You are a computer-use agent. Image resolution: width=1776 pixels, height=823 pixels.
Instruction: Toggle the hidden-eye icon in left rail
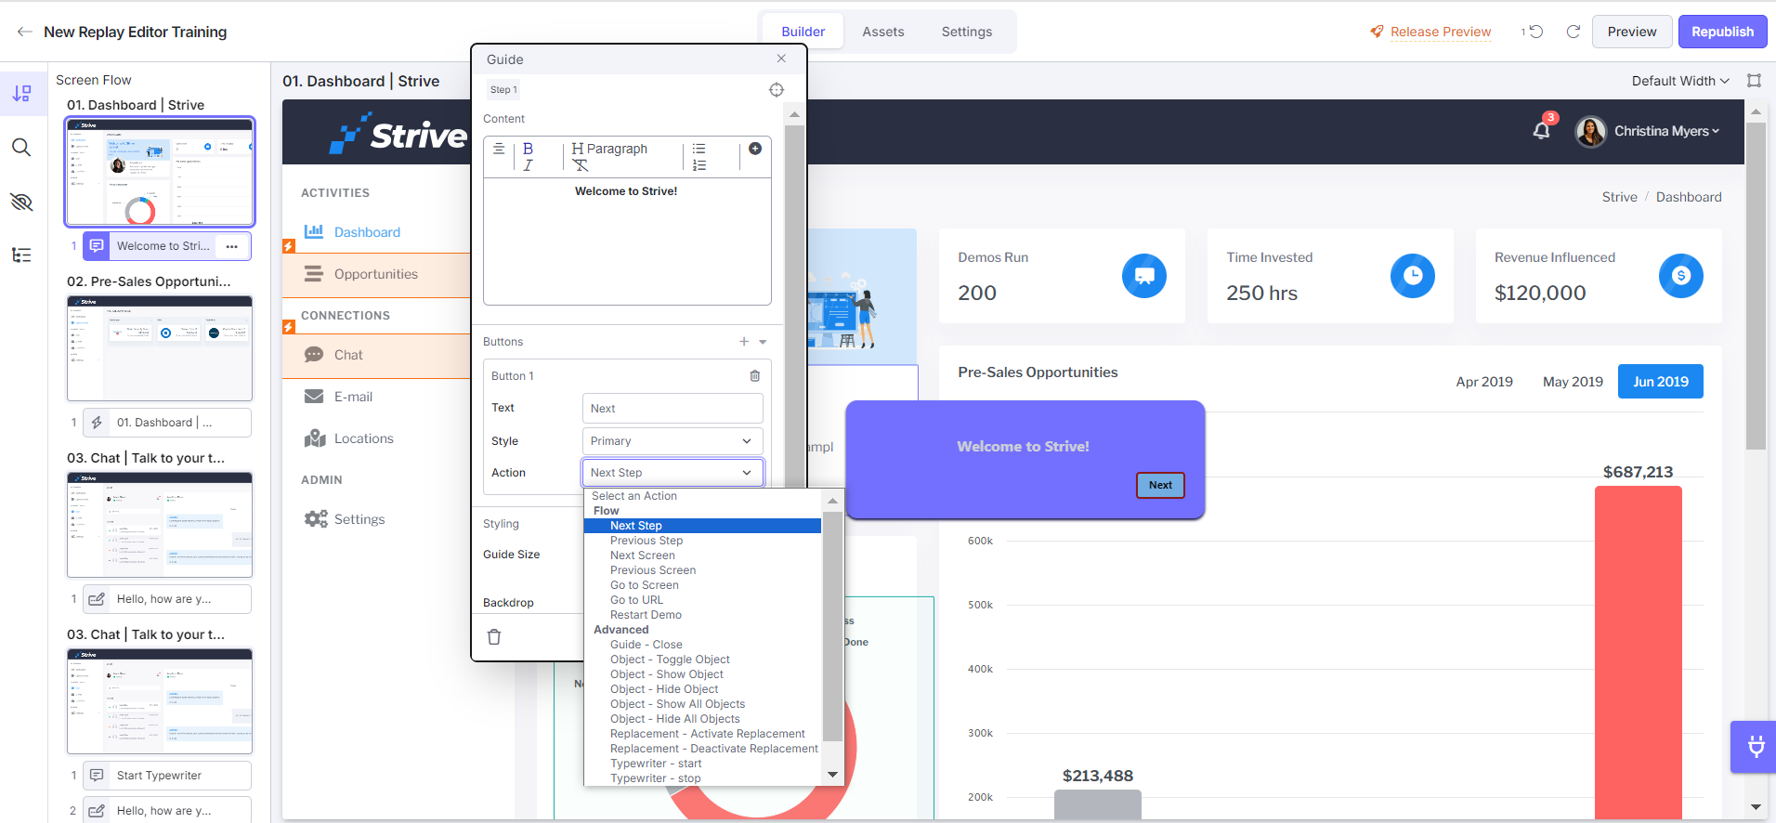[21, 202]
